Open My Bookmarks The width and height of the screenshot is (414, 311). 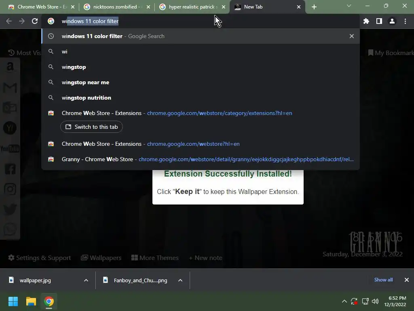(391, 53)
